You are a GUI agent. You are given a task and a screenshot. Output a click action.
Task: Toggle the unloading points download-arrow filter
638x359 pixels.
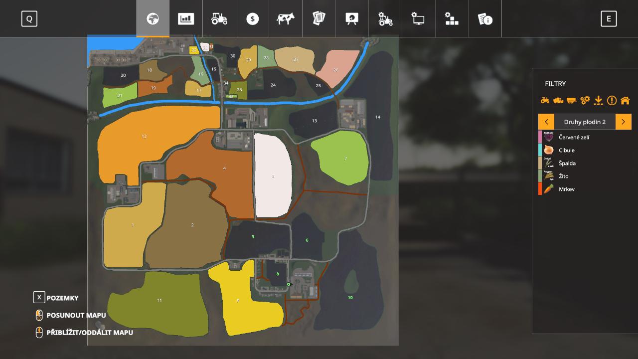(599, 100)
